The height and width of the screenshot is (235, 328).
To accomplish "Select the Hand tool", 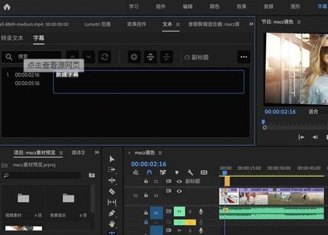I will coord(112,224).
